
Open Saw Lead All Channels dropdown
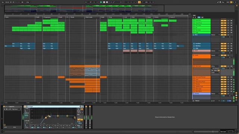pyautogui.click(x=215, y=68)
